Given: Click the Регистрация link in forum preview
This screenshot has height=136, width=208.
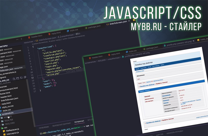Looking at the screenshot, I should click(156, 66).
